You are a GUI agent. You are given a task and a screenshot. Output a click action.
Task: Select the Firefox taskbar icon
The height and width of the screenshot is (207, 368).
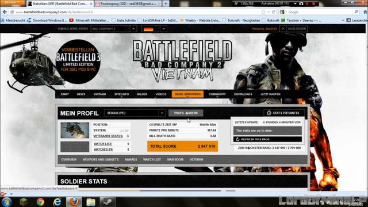pos(74,202)
